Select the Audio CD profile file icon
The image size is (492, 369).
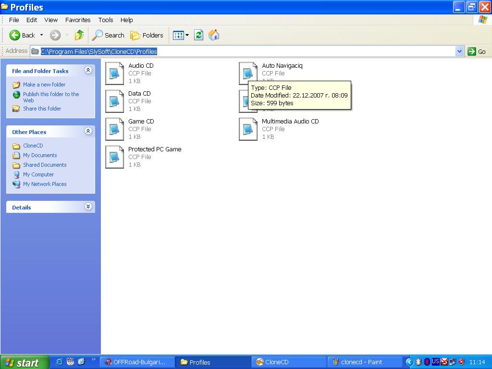pos(114,74)
